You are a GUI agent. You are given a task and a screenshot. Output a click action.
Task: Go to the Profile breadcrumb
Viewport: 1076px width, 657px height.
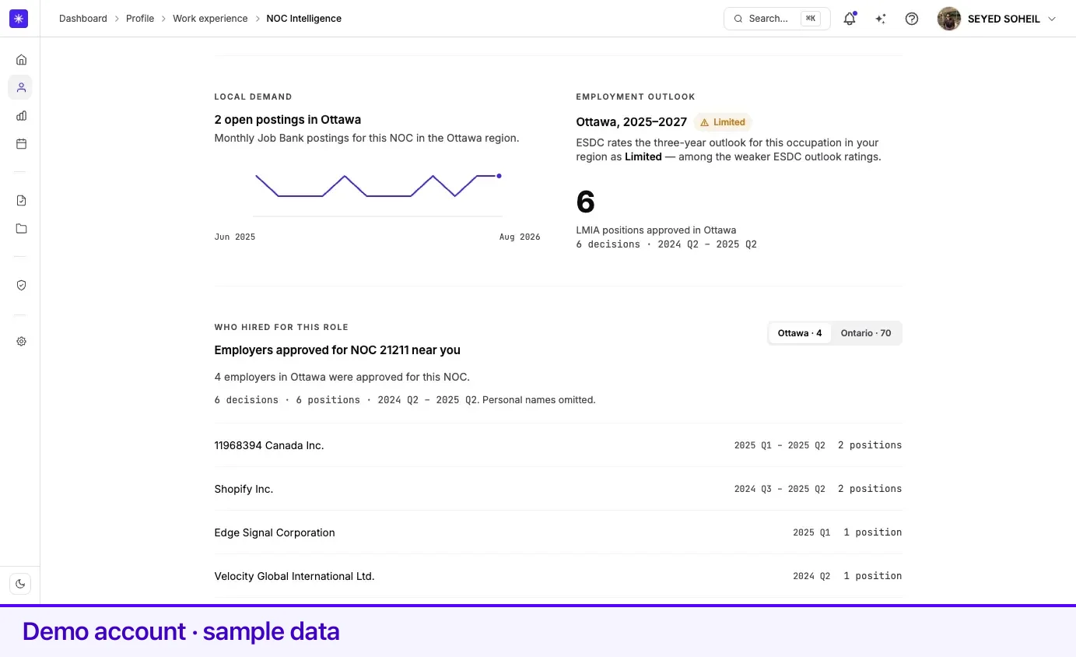140,19
